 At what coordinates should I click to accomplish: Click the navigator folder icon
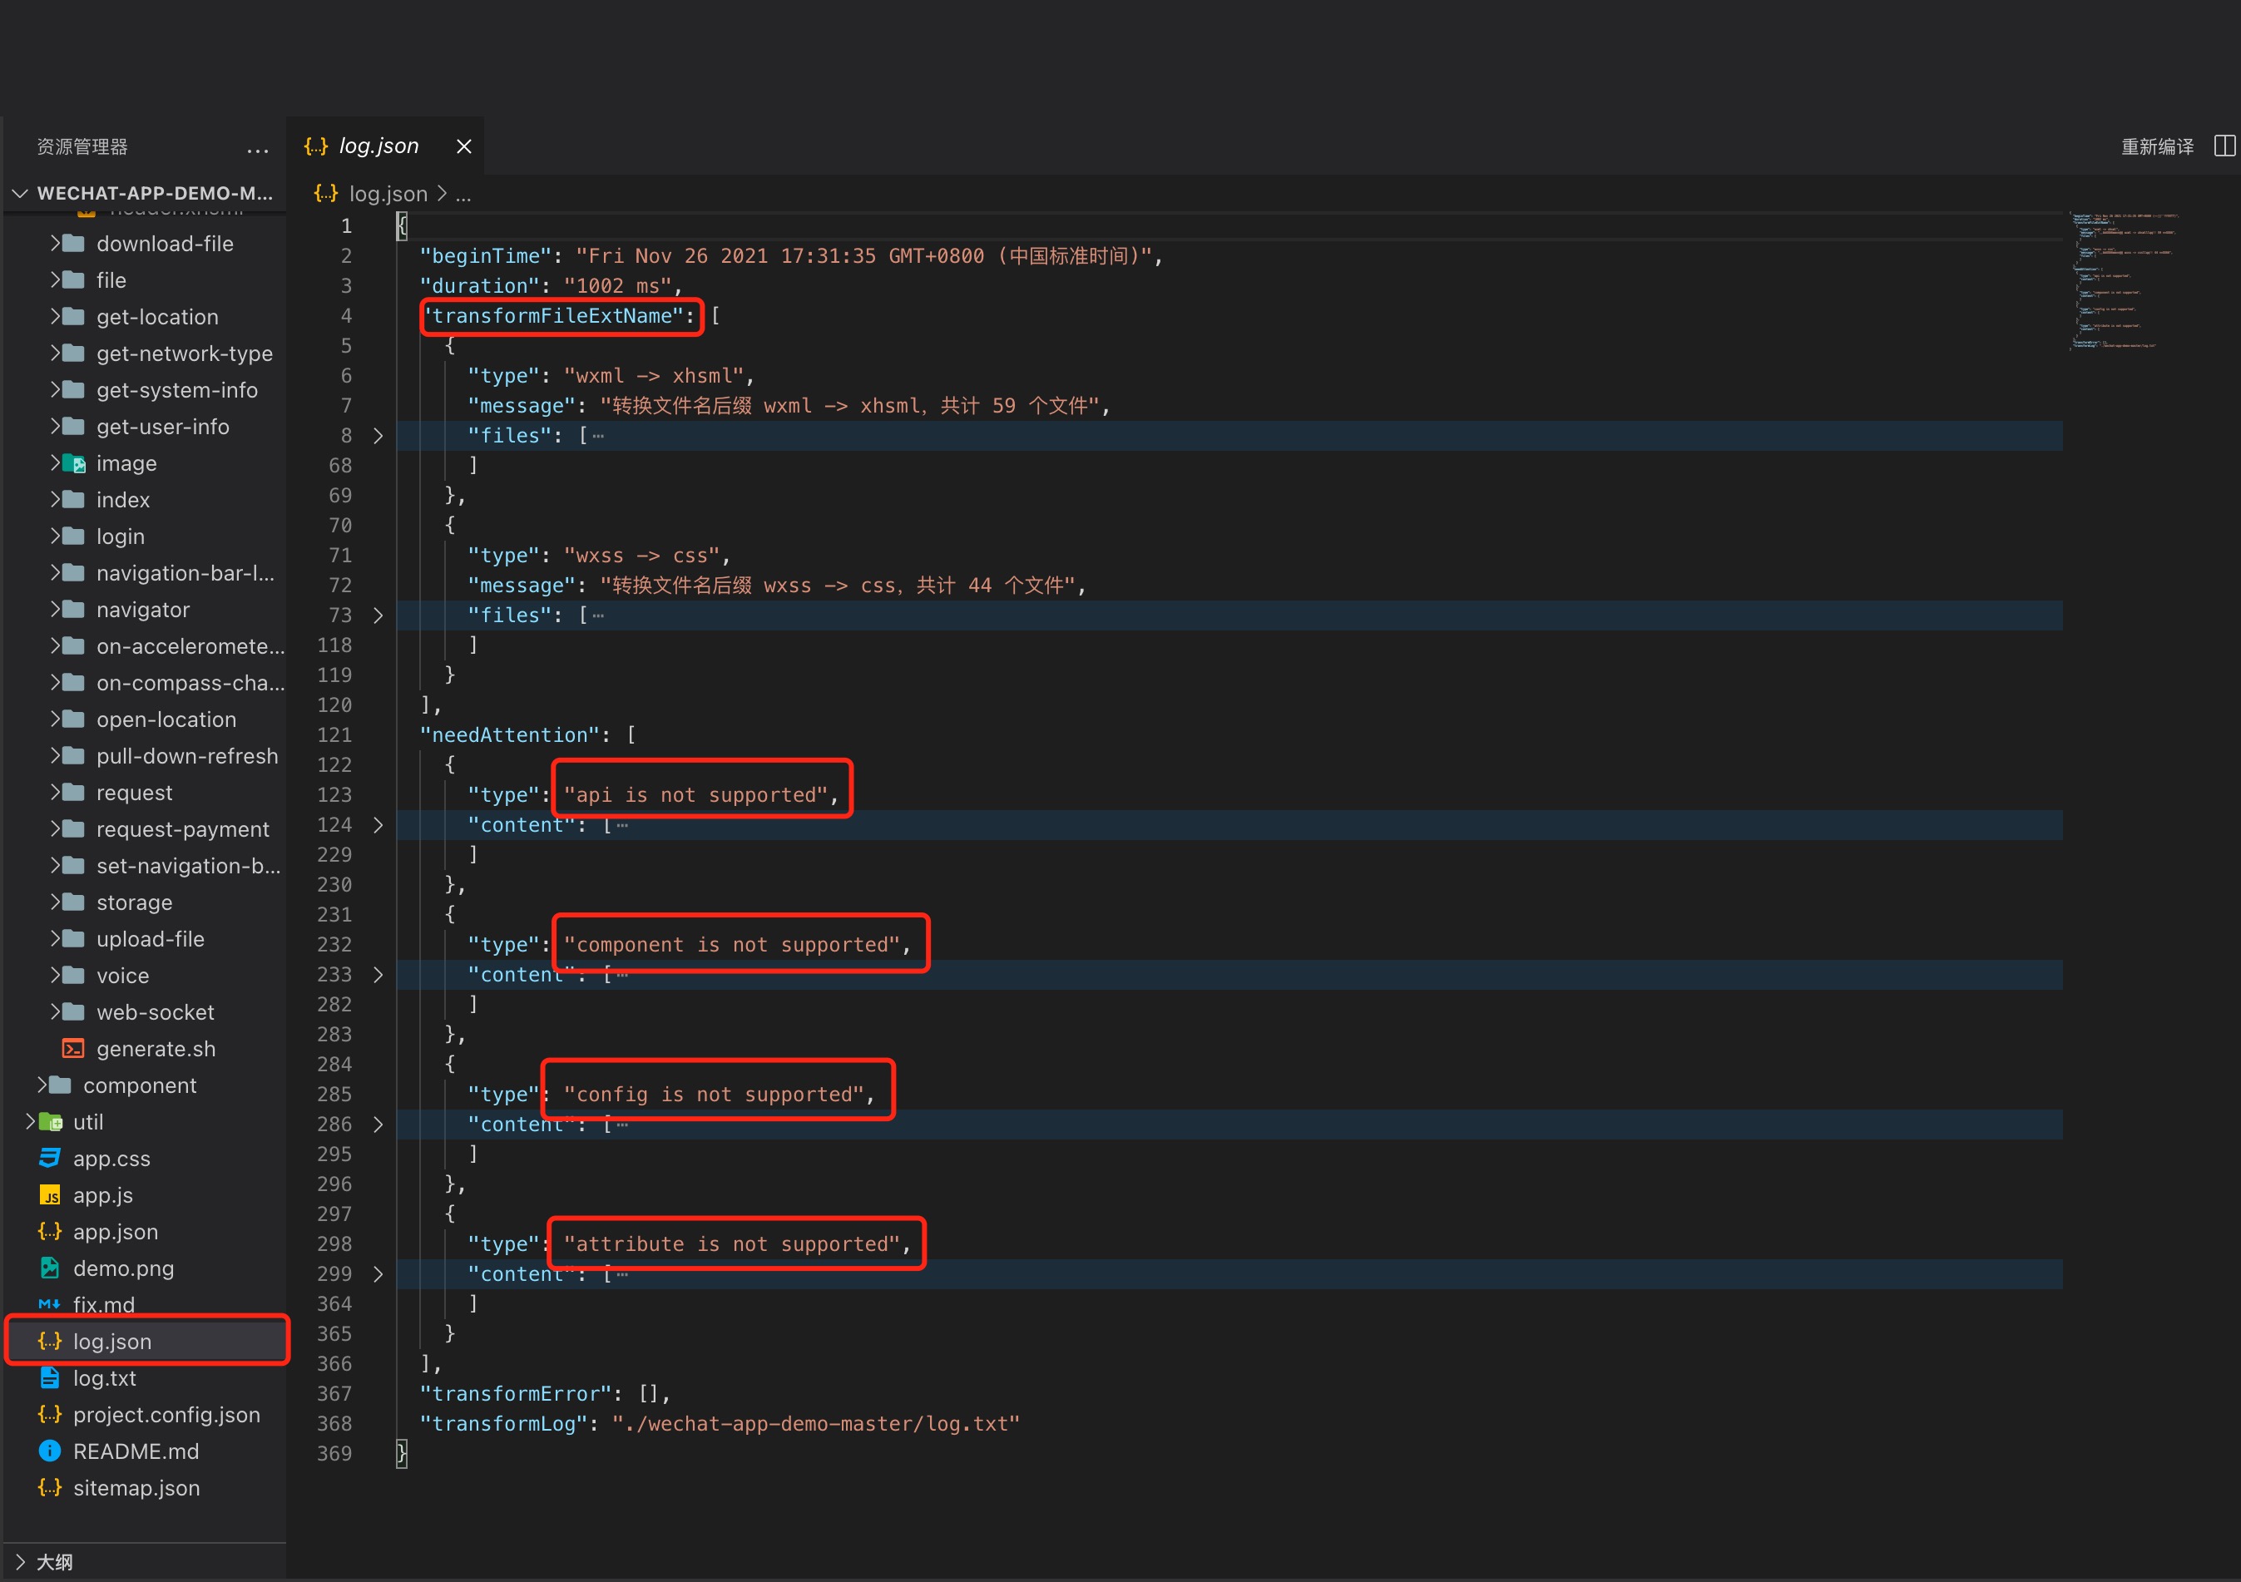74,609
